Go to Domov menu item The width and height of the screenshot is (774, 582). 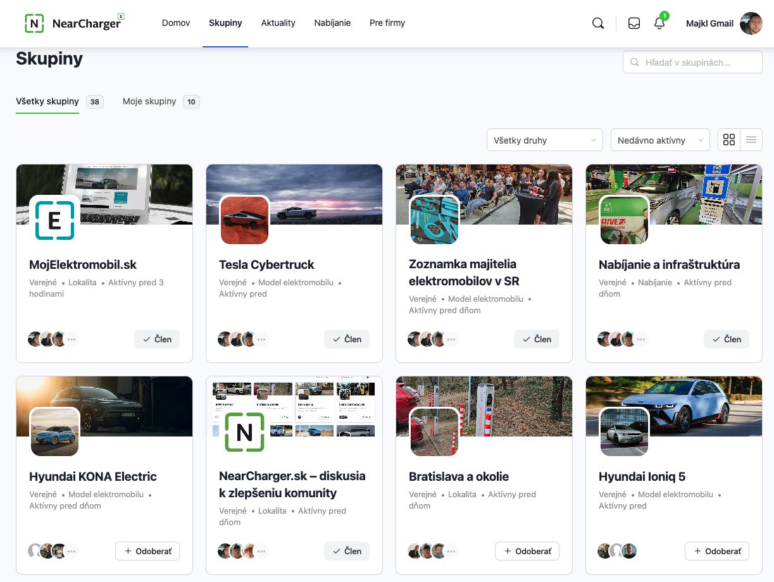176,23
